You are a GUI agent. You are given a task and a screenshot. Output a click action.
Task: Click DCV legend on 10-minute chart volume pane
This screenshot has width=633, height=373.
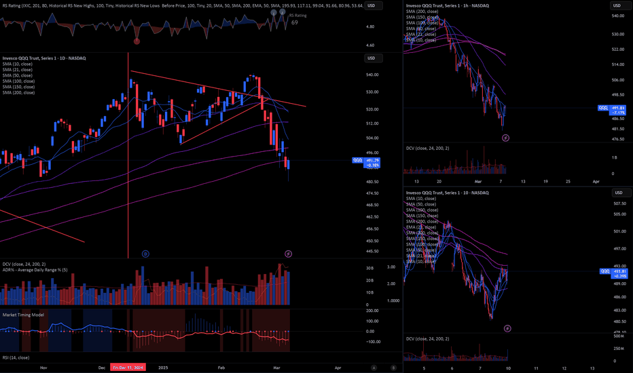(x=427, y=339)
